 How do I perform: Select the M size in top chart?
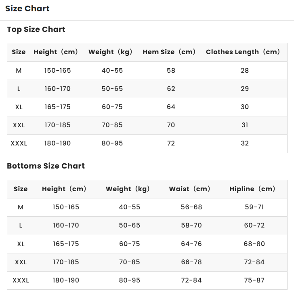point(19,71)
